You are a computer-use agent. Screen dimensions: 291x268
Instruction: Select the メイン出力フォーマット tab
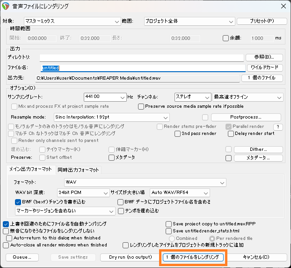[x=31, y=170]
